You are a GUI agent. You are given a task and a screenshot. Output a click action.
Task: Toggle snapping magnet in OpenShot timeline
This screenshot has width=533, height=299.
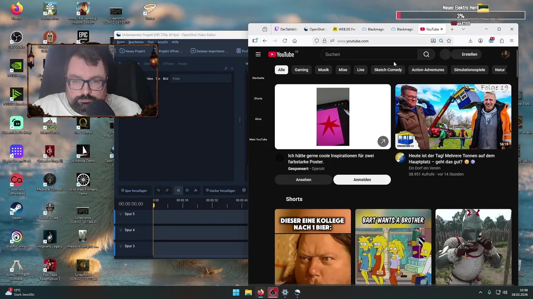click(x=178, y=190)
